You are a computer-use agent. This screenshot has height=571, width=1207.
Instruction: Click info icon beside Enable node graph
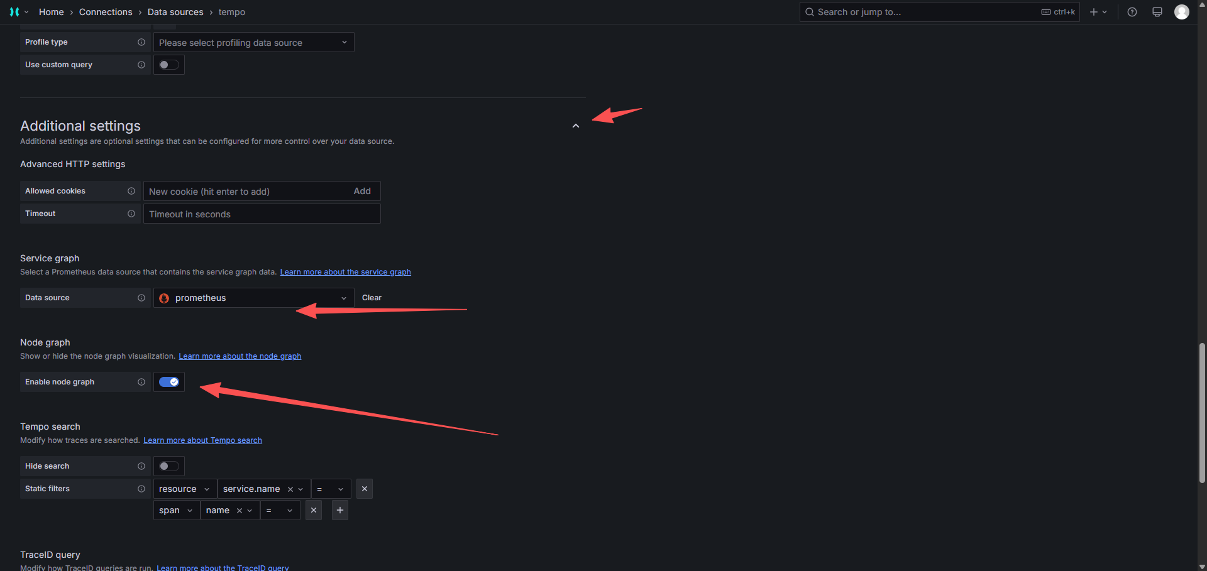141,382
